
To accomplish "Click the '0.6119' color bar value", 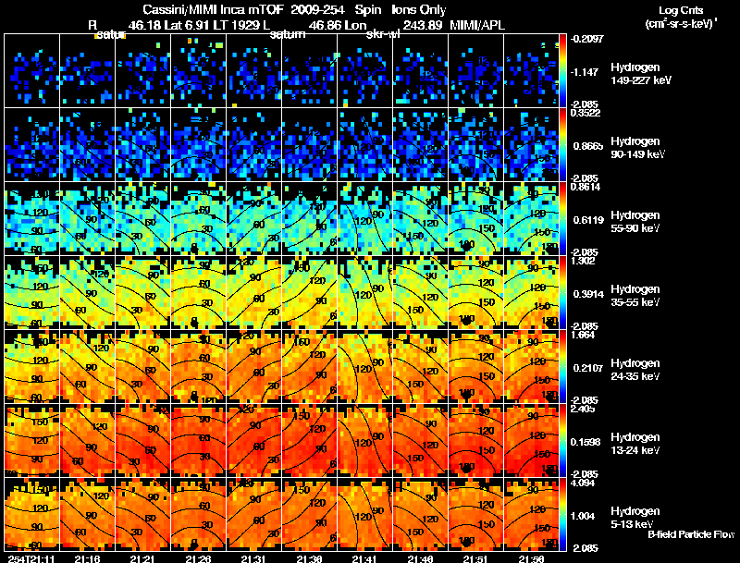I will (x=588, y=220).
